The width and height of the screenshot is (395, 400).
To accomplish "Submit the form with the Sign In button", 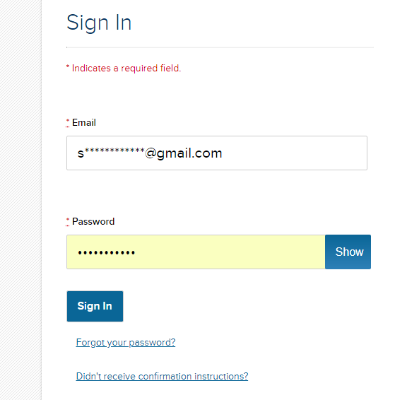I will (95, 306).
